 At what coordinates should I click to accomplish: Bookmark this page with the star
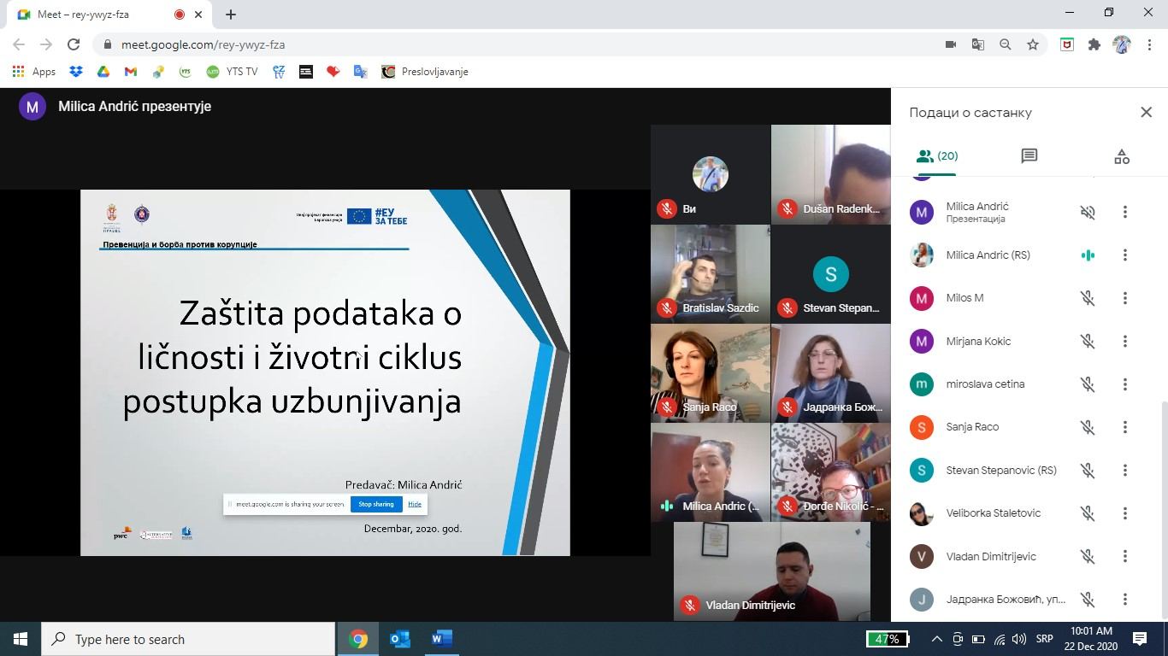(1033, 44)
